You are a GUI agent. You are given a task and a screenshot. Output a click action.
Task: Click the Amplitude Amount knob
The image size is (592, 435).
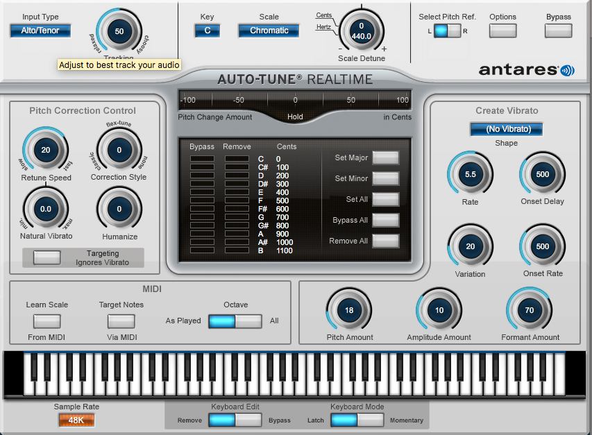[x=439, y=310]
